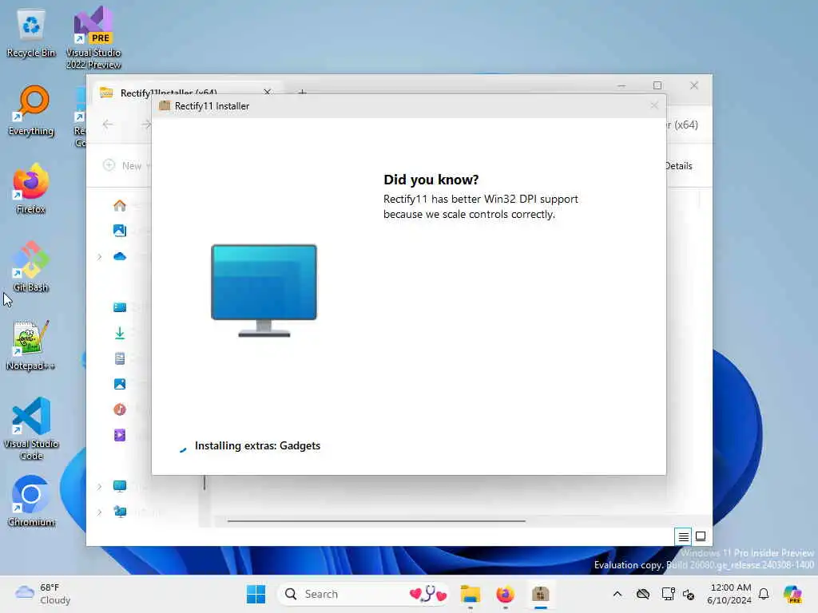Open the Details pane button in Explorer

[679, 166]
